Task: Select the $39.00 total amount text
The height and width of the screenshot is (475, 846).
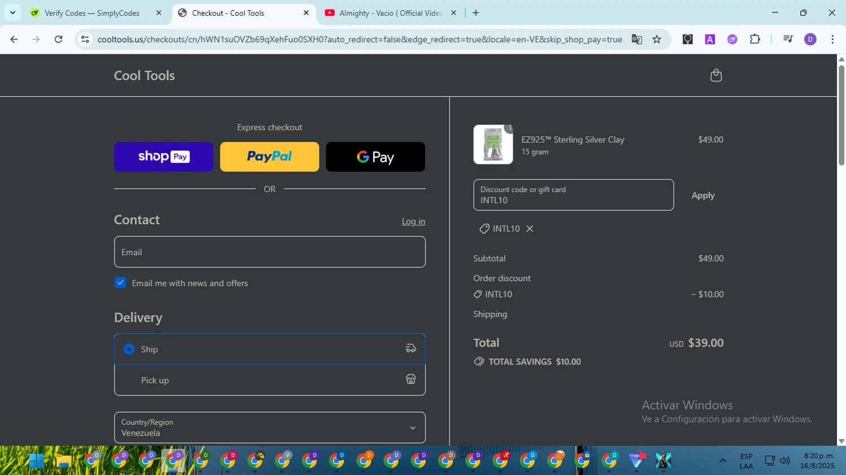Action: pos(706,343)
